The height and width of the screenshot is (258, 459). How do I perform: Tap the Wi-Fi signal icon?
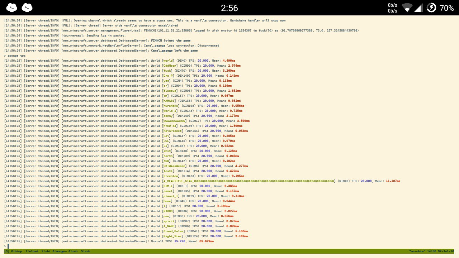click(x=407, y=8)
